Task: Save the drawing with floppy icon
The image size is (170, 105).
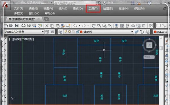Action: pyautogui.click(x=17, y=26)
